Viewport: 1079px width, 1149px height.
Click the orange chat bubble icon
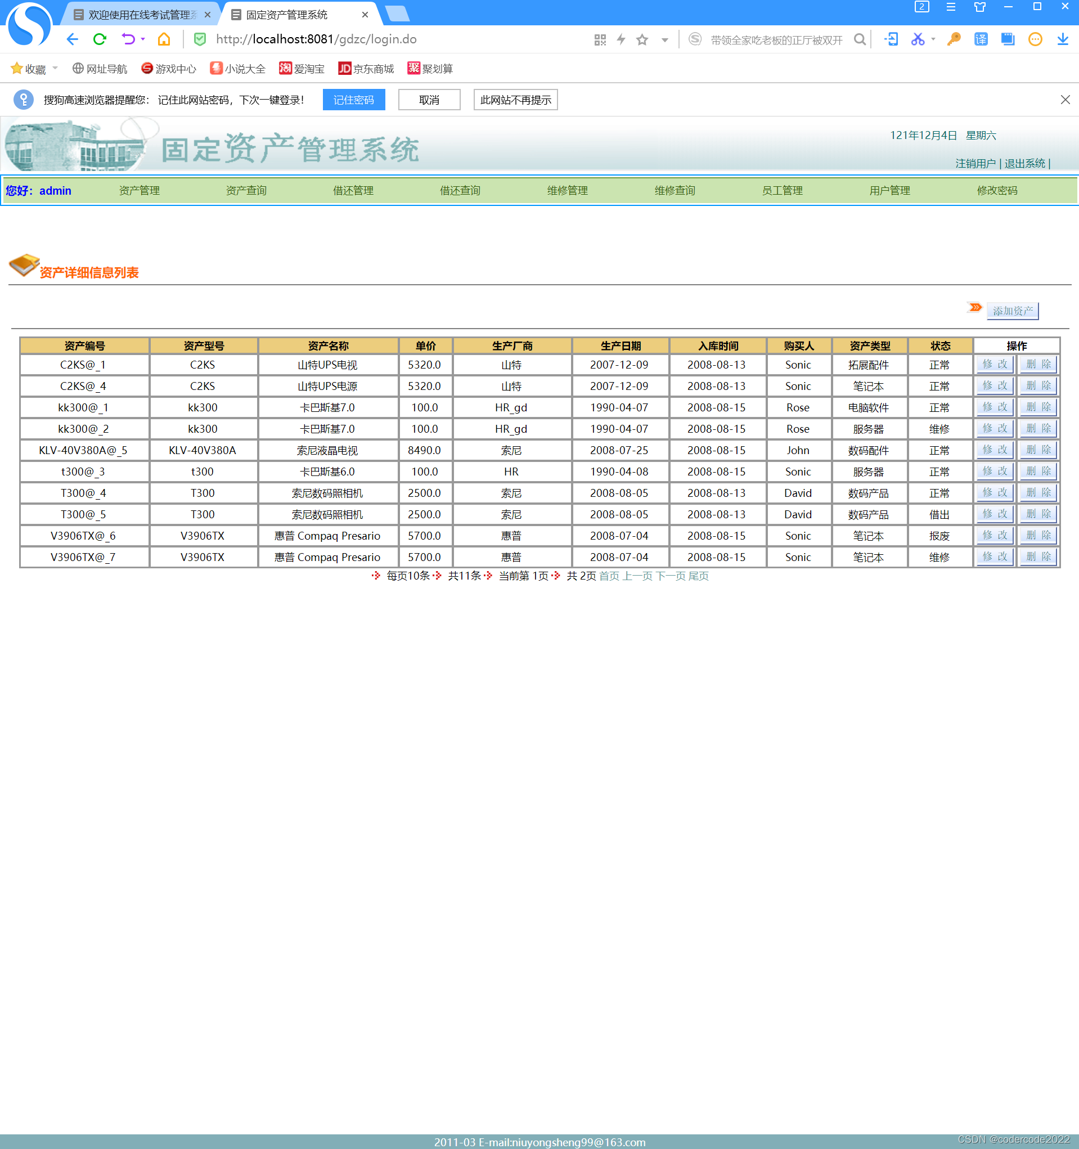coord(1035,39)
